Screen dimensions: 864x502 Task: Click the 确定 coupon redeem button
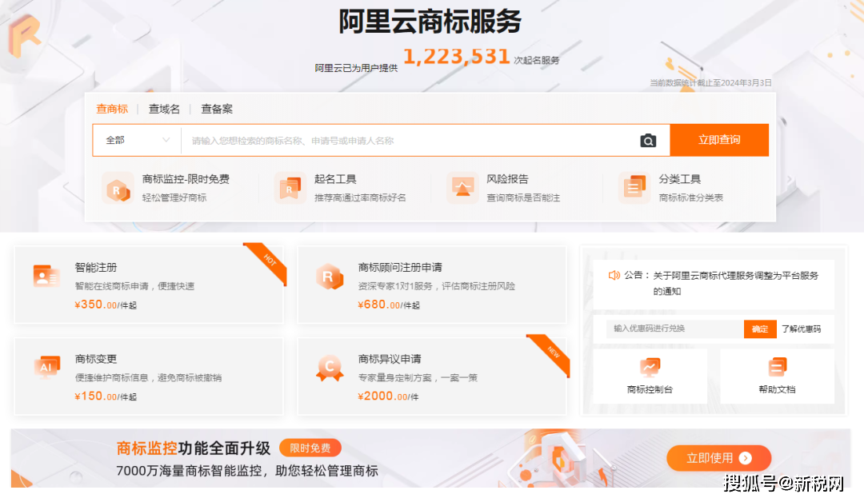pyautogui.click(x=760, y=329)
